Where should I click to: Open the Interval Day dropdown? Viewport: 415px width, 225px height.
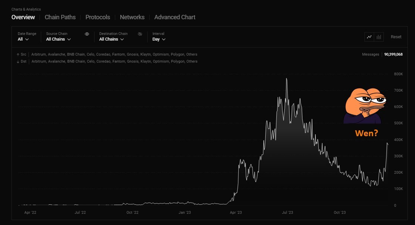click(x=159, y=39)
